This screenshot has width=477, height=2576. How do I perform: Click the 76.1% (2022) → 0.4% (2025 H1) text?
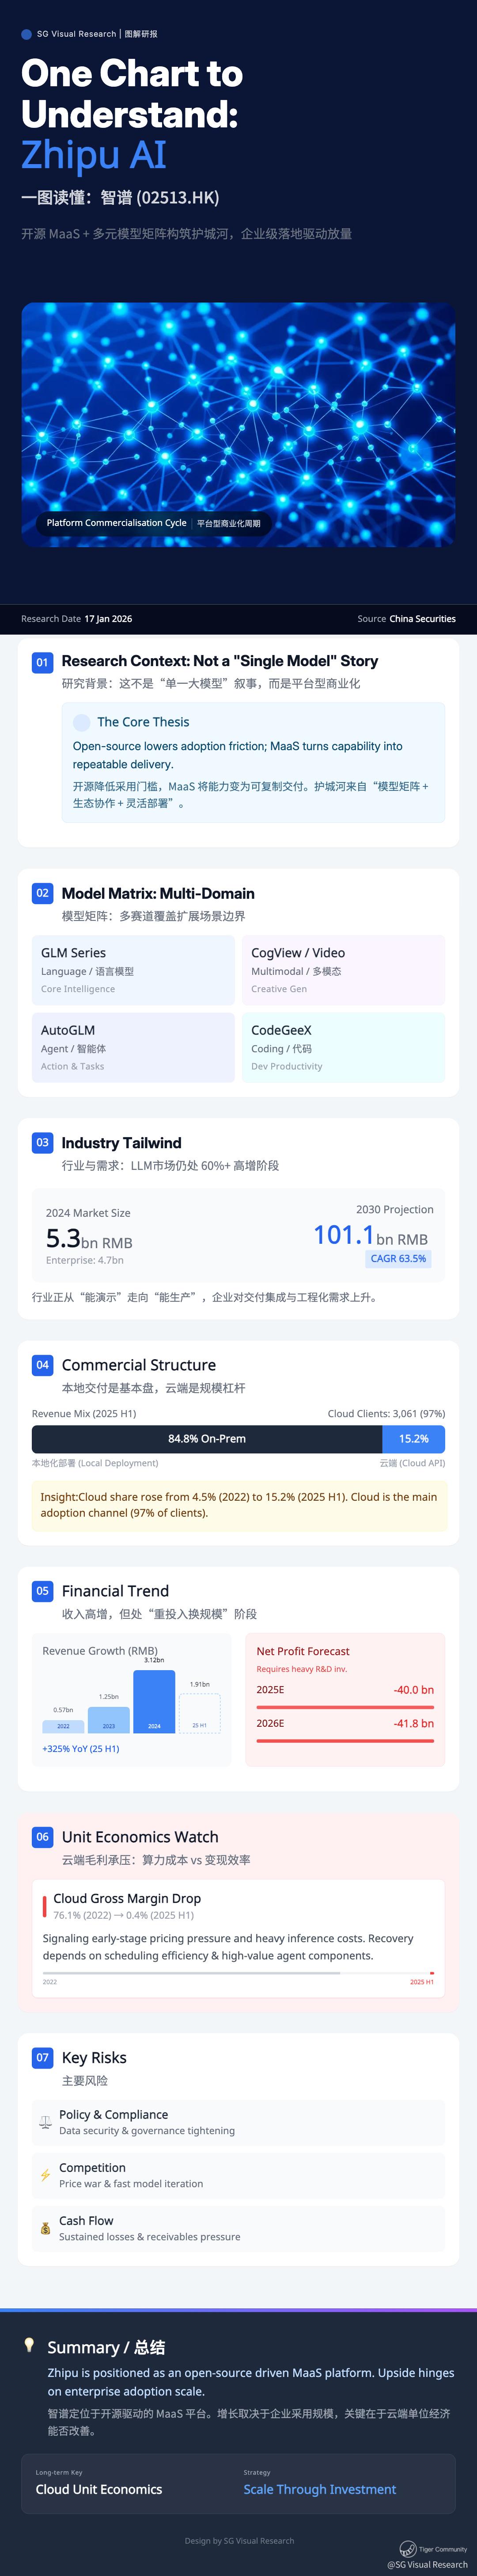tap(124, 1916)
